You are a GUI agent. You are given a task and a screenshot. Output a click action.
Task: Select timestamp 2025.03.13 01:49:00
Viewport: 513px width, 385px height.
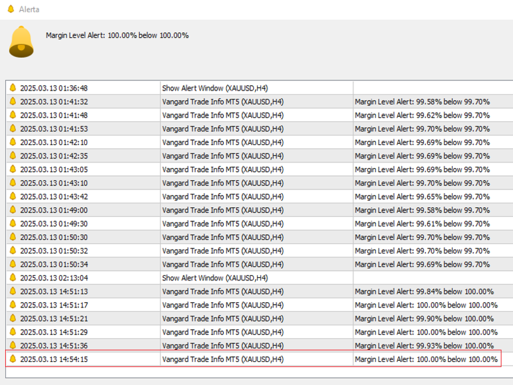click(54, 210)
